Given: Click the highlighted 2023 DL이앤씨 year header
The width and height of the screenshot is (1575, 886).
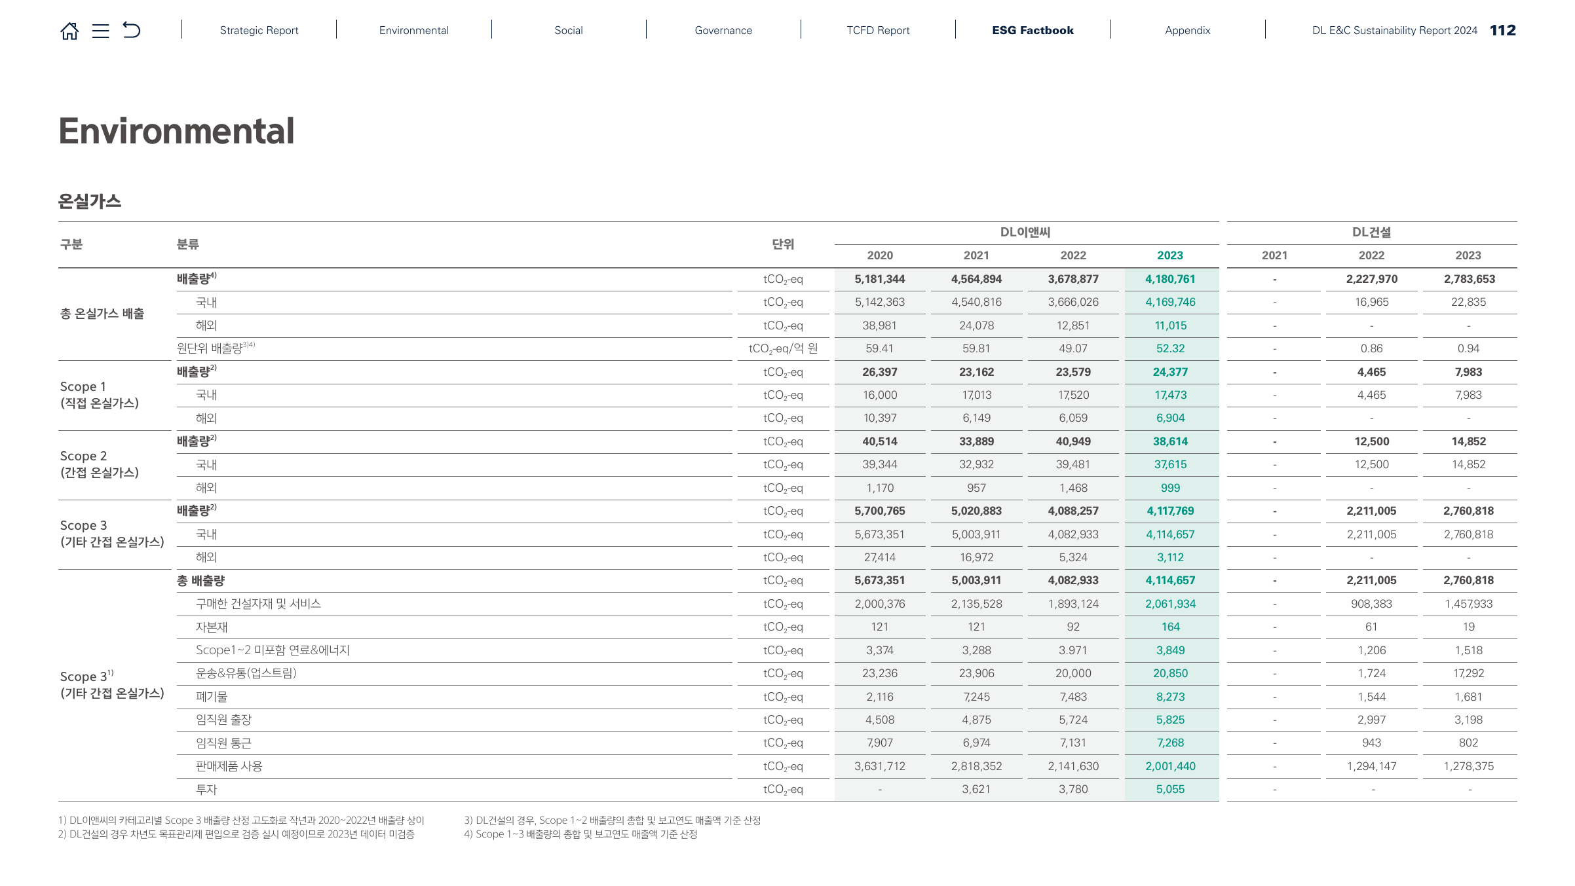Looking at the screenshot, I should 1169,255.
